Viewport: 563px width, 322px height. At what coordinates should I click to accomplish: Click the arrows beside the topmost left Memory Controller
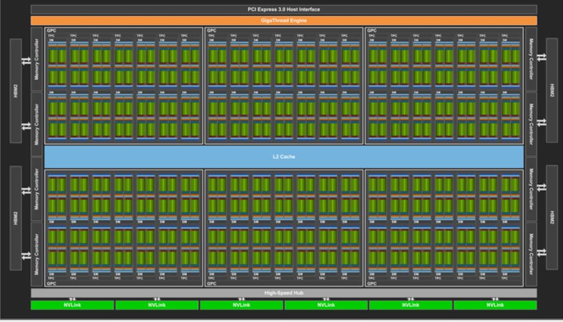(26, 61)
